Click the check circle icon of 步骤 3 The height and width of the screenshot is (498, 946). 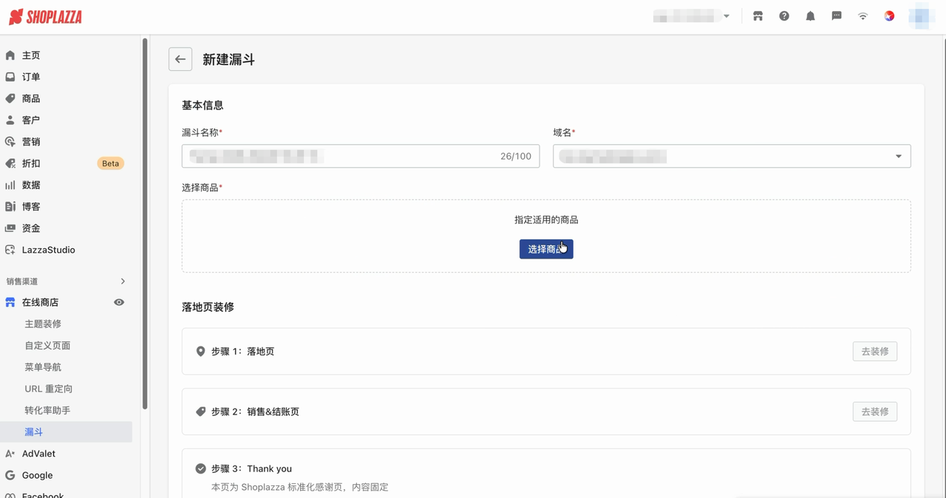coord(200,468)
